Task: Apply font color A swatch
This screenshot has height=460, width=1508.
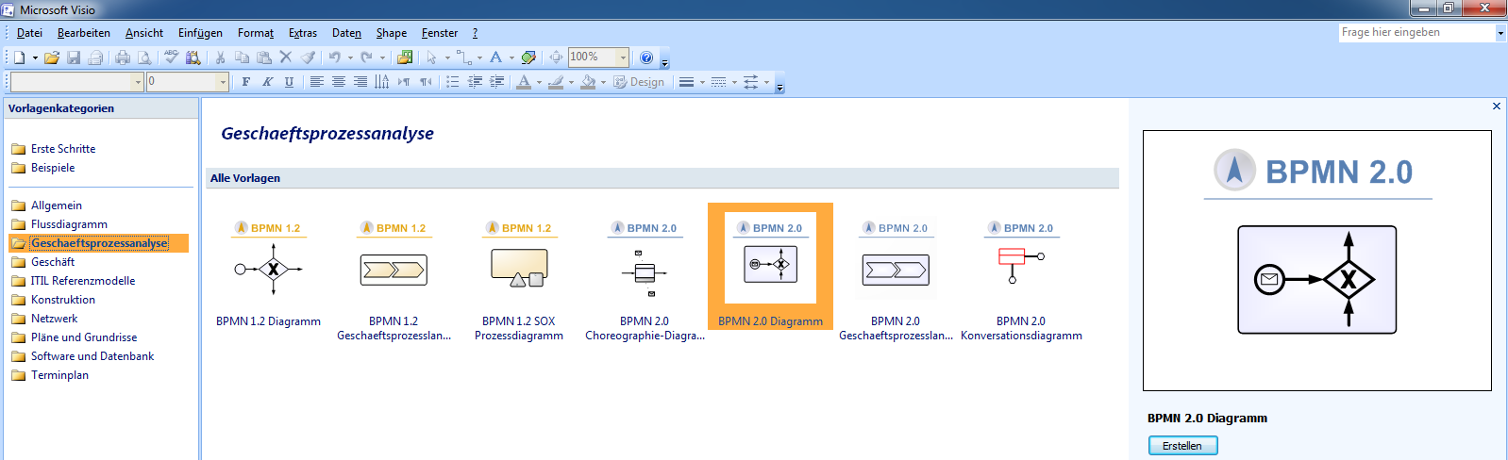Action: [x=524, y=82]
